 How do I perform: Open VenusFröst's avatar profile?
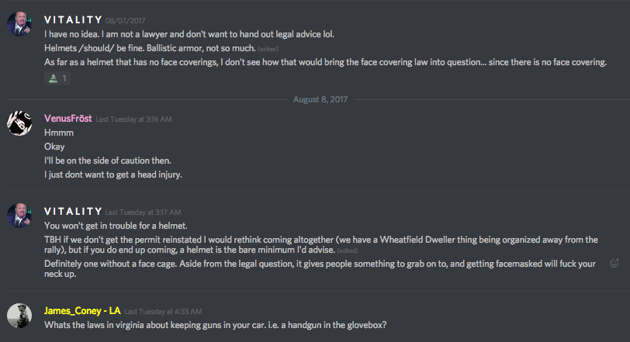pos(19,123)
